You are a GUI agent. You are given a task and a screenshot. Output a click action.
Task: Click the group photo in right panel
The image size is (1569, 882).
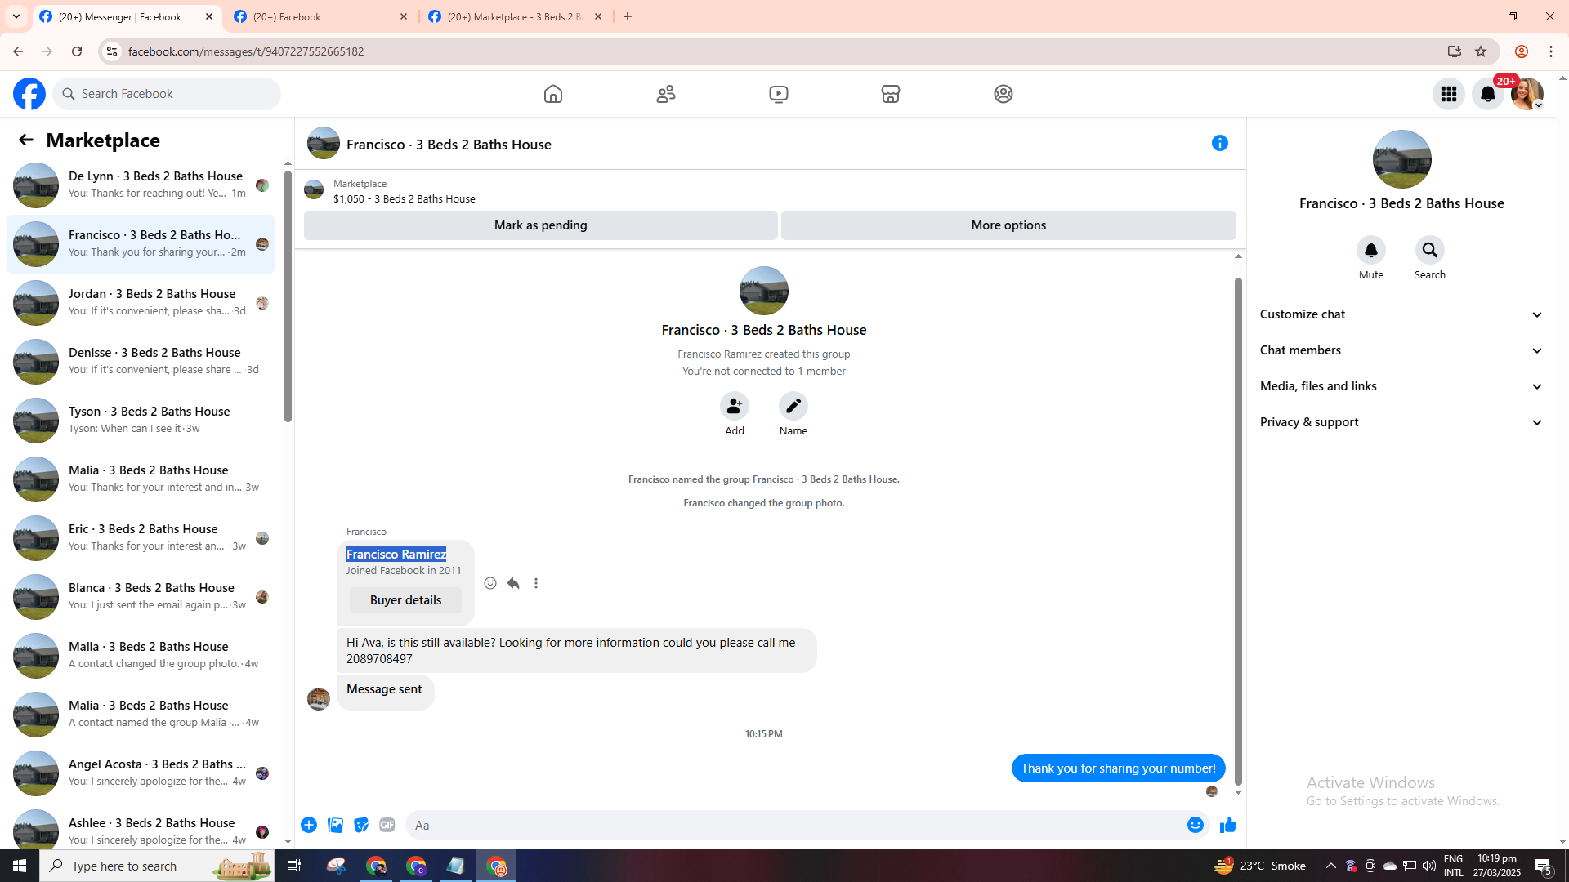[x=1401, y=159]
